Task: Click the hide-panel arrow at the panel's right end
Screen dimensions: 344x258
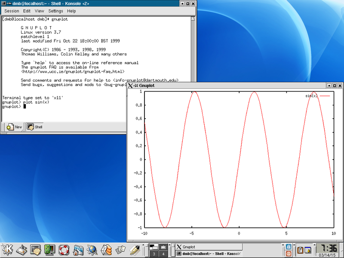Action: click(342, 250)
